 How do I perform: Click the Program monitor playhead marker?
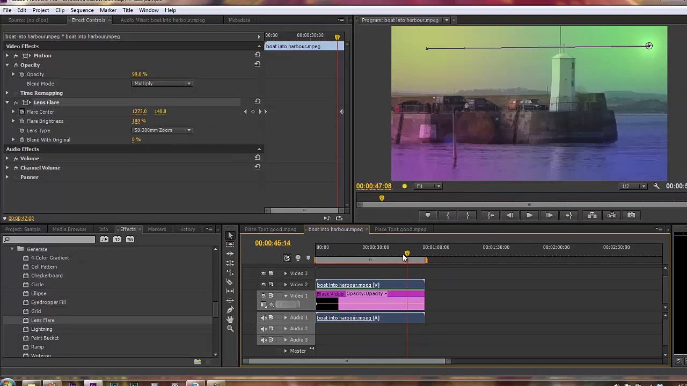tap(382, 198)
